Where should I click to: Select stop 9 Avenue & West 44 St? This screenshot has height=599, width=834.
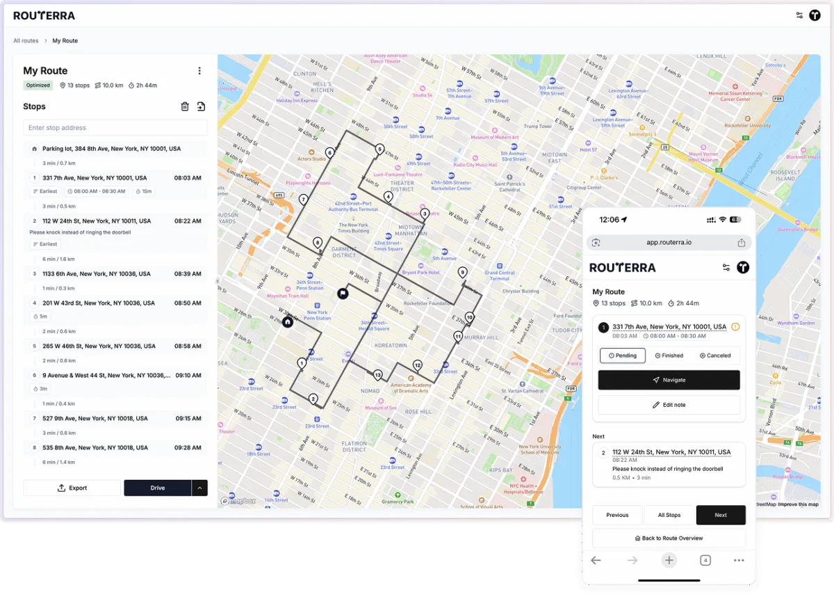pyautogui.click(x=115, y=376)
